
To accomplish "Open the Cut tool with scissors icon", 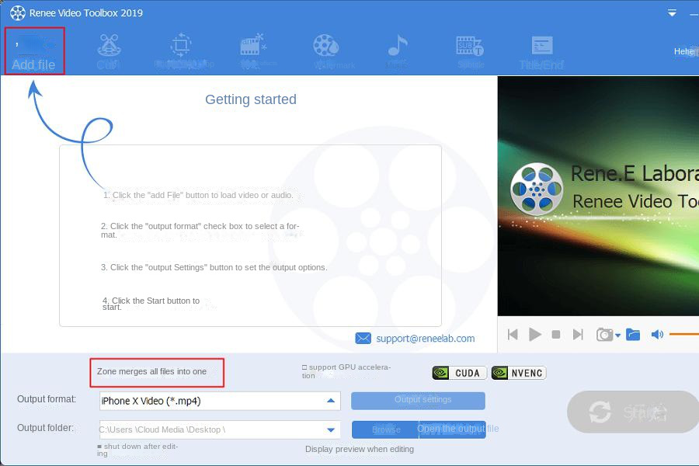I will tap(108, 51).
